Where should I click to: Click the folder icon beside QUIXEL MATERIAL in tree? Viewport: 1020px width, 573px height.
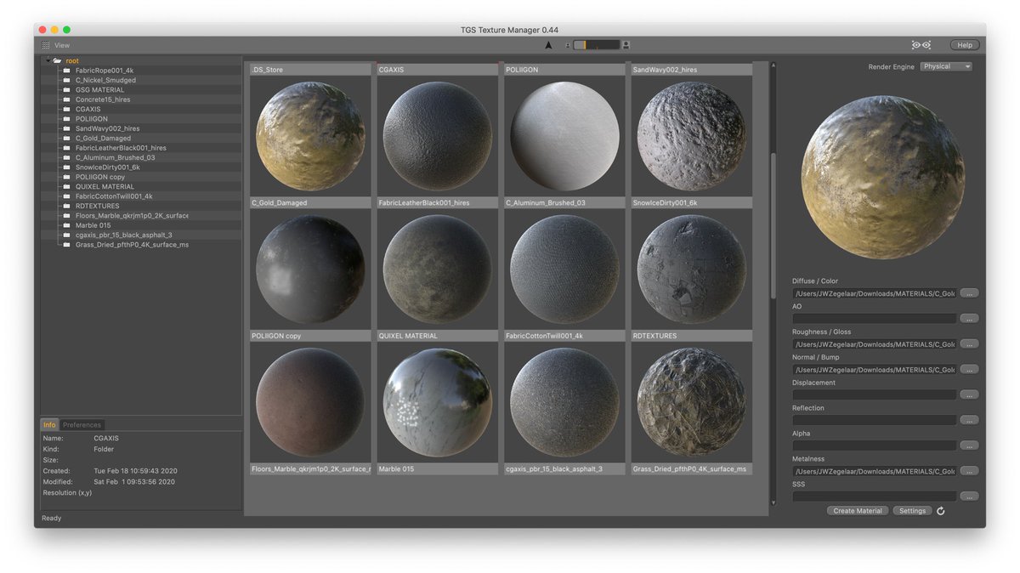pos(66,186)
